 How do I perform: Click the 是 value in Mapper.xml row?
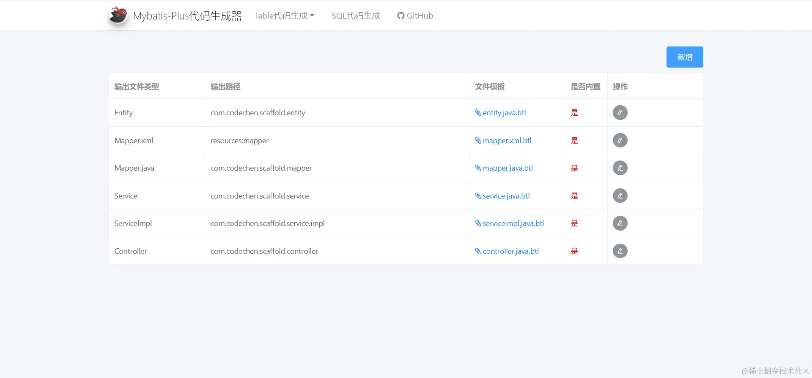[x=574, y=141]
